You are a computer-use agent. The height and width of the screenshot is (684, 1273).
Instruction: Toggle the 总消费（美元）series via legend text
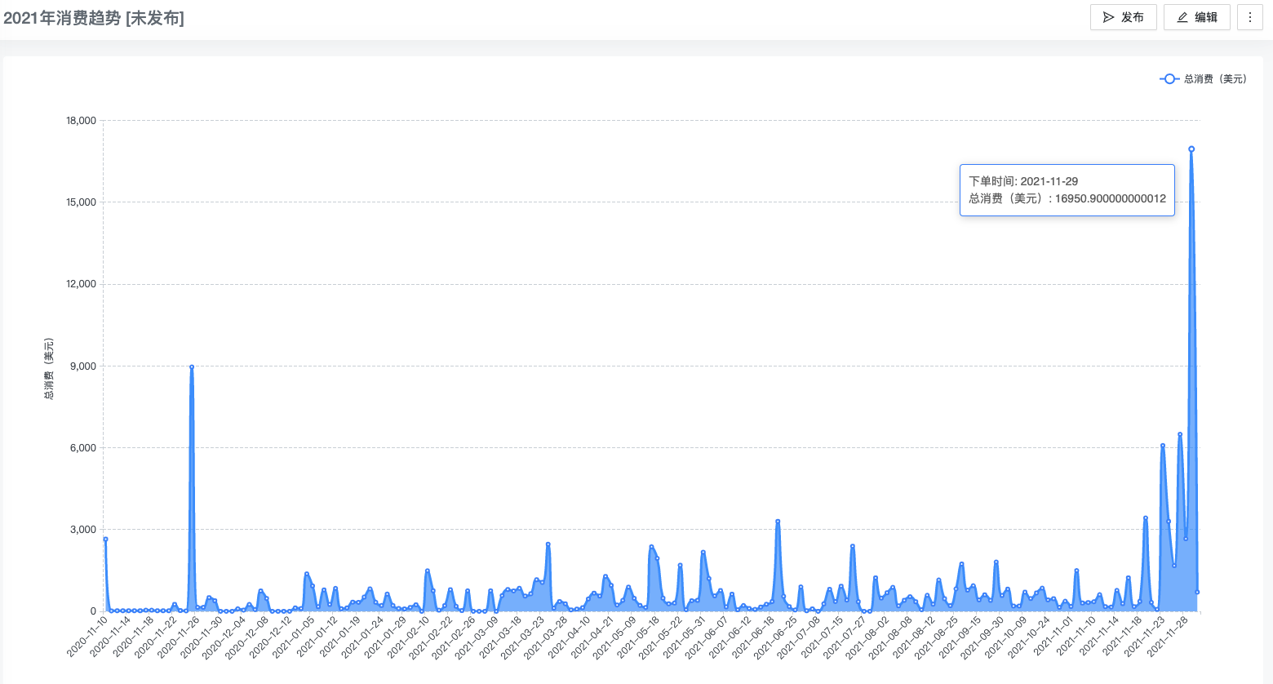[1215, 79]
